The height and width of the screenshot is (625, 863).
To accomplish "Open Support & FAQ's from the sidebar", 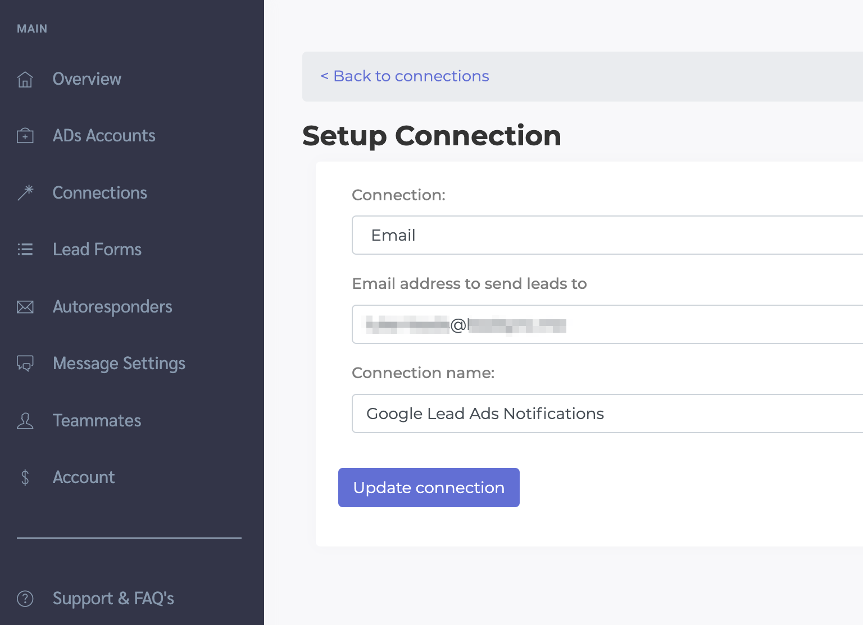I will [113, 599].
